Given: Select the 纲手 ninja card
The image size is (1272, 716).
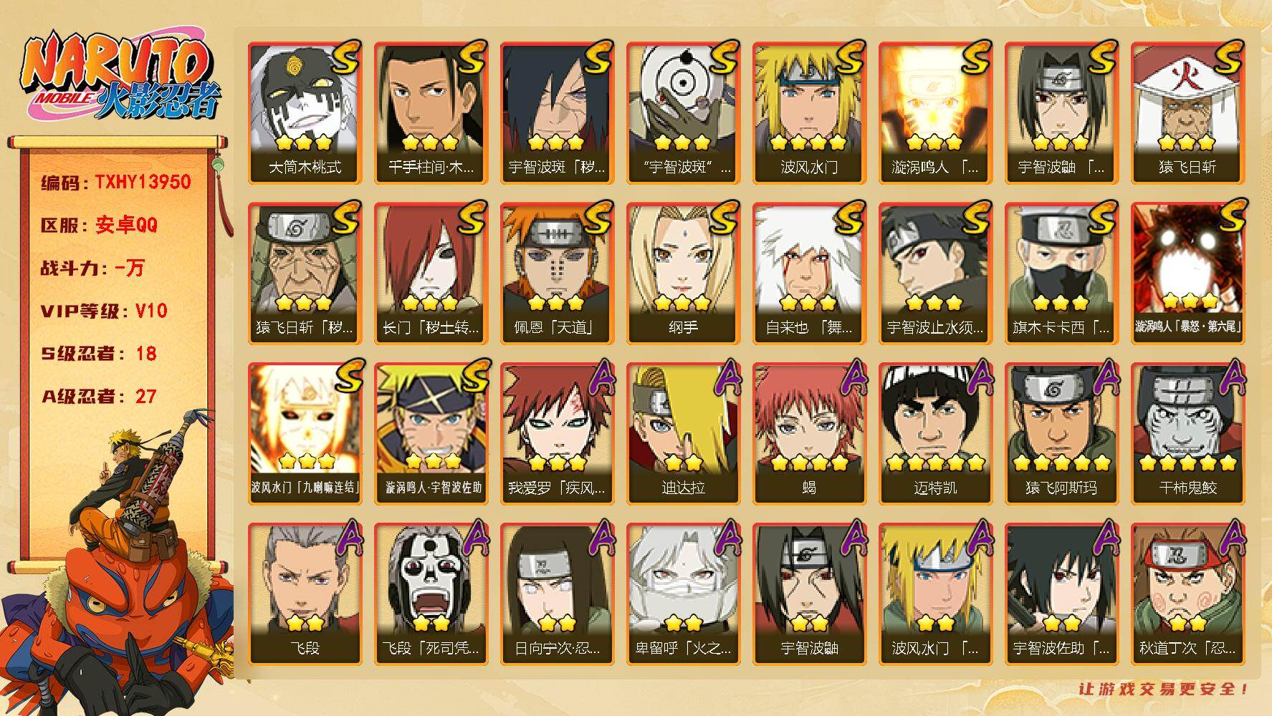Looking at the screenshot, I should pyautogui.click(x=683, y=273).
